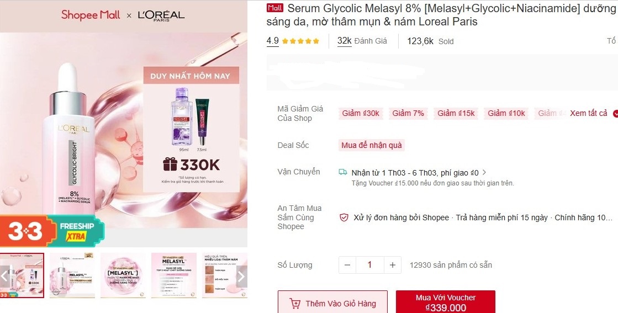Select the second product thumbnail with MELASYL serum
The width and height of the screenshot is (618, 313).
click(x=72, y=275)
